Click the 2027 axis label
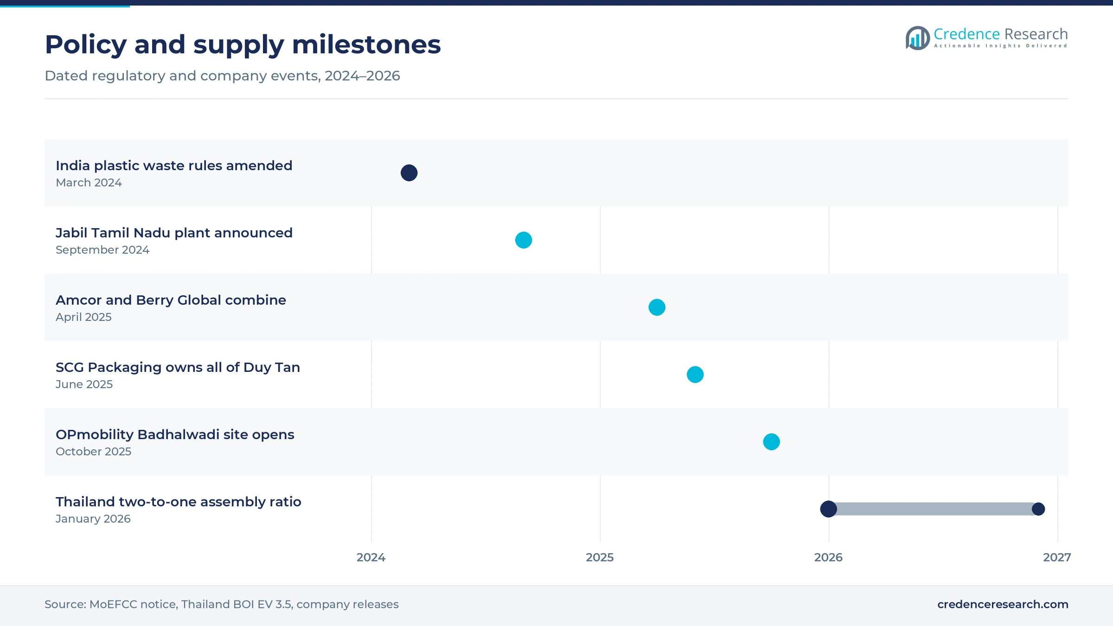The height and width of the screenshot is (626, 1113). (1057, 557)
